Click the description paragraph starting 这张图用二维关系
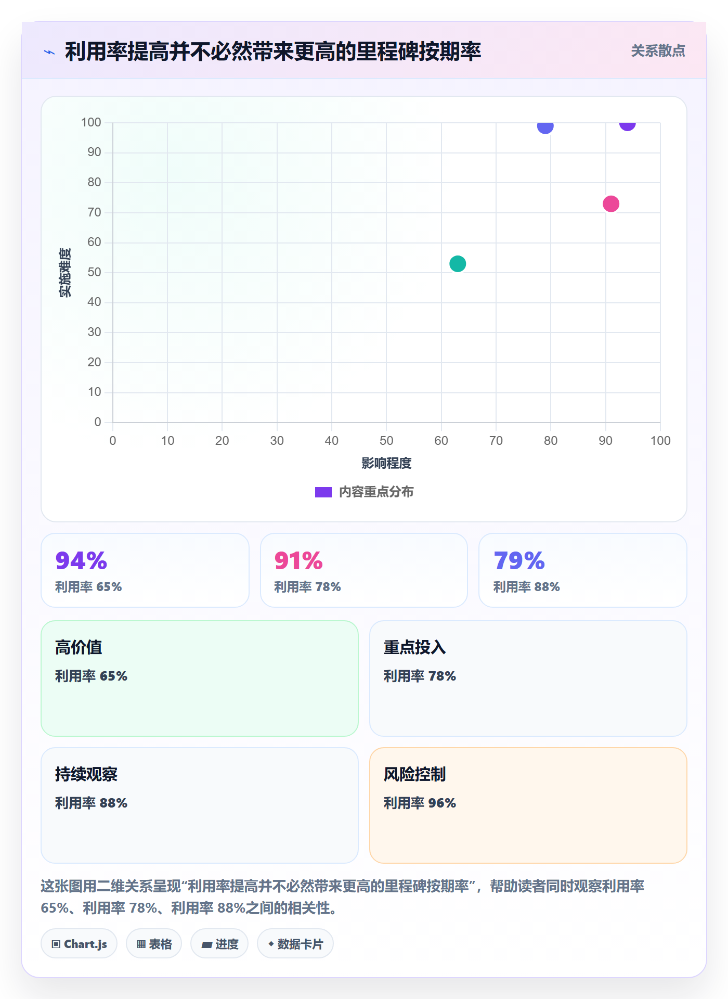 click(343, 897)
